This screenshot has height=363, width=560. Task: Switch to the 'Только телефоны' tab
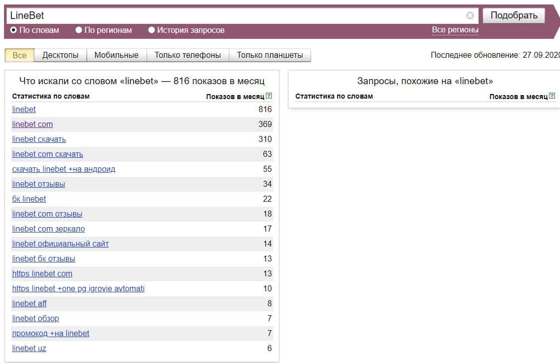[x=187, y=55]
